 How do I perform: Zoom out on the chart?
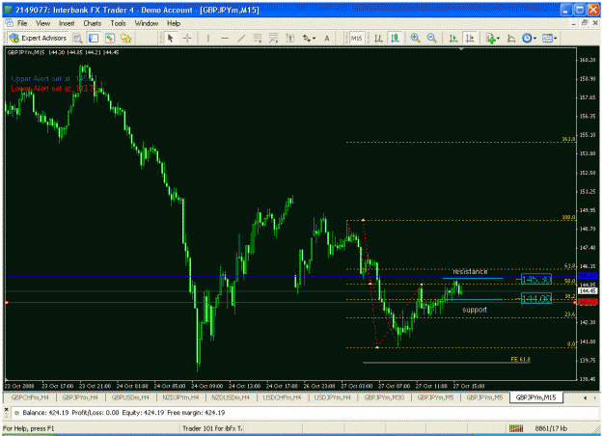(432, 38)
